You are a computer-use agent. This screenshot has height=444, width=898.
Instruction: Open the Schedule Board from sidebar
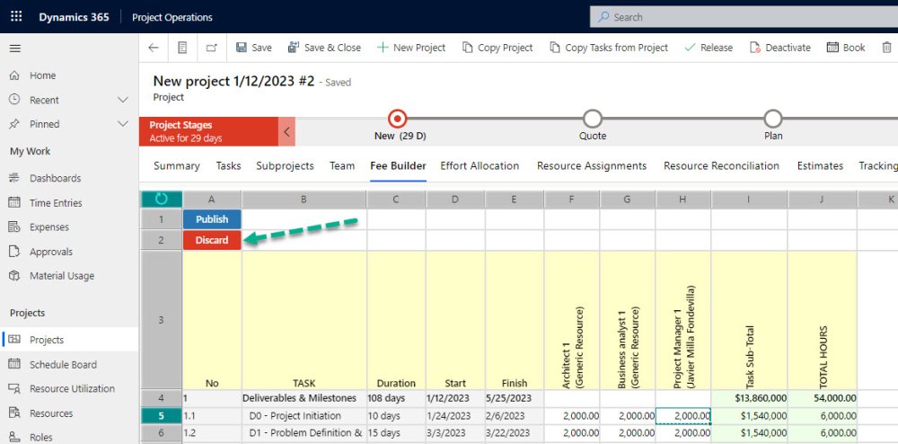click(63, 364)
